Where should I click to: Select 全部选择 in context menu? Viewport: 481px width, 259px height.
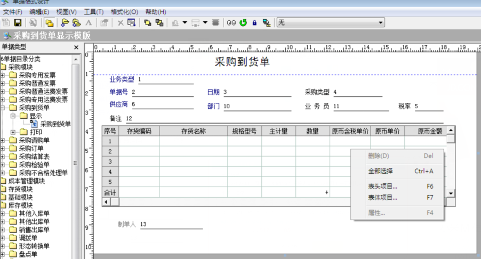(x=380, y=171)
